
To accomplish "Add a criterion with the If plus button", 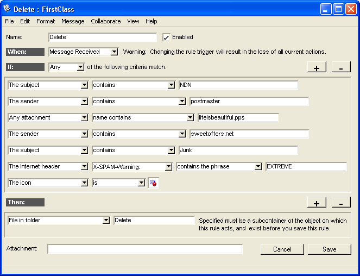I will tap(316, 67).
